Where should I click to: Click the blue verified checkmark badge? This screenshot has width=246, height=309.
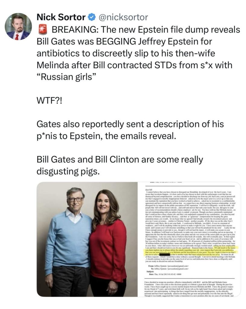click(92, 17)
